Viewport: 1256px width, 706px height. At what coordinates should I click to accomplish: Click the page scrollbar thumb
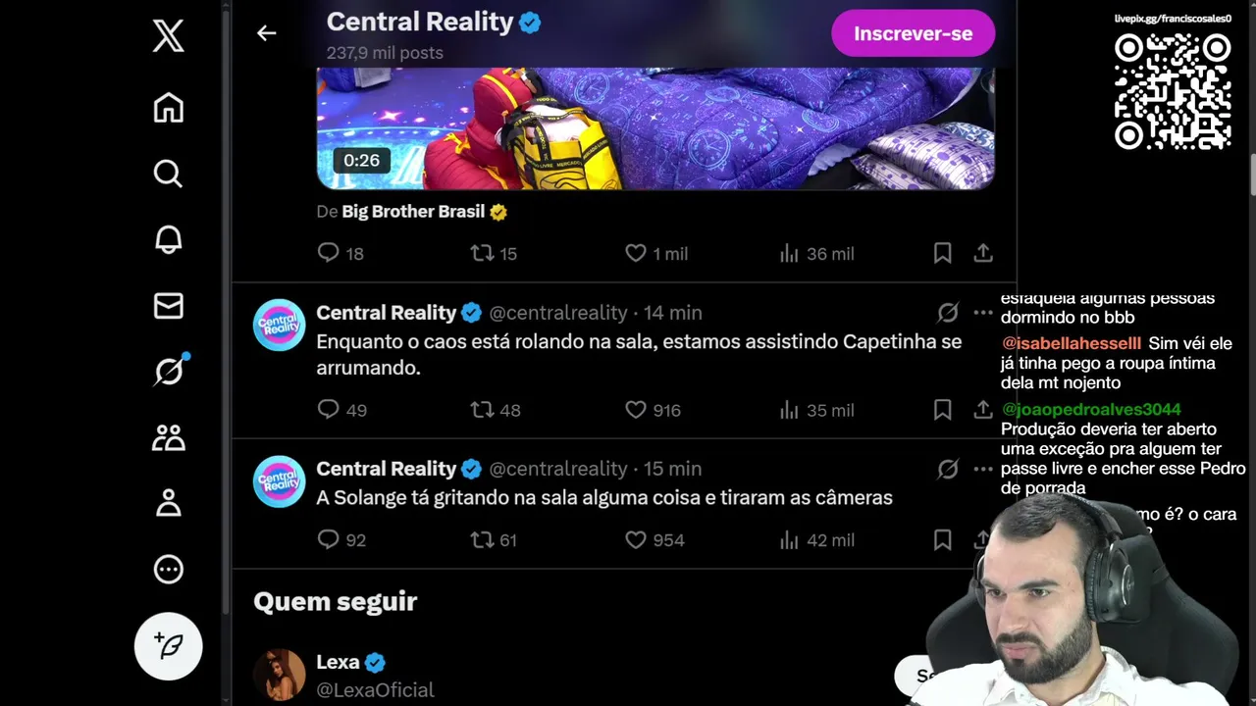[1253, 175]
